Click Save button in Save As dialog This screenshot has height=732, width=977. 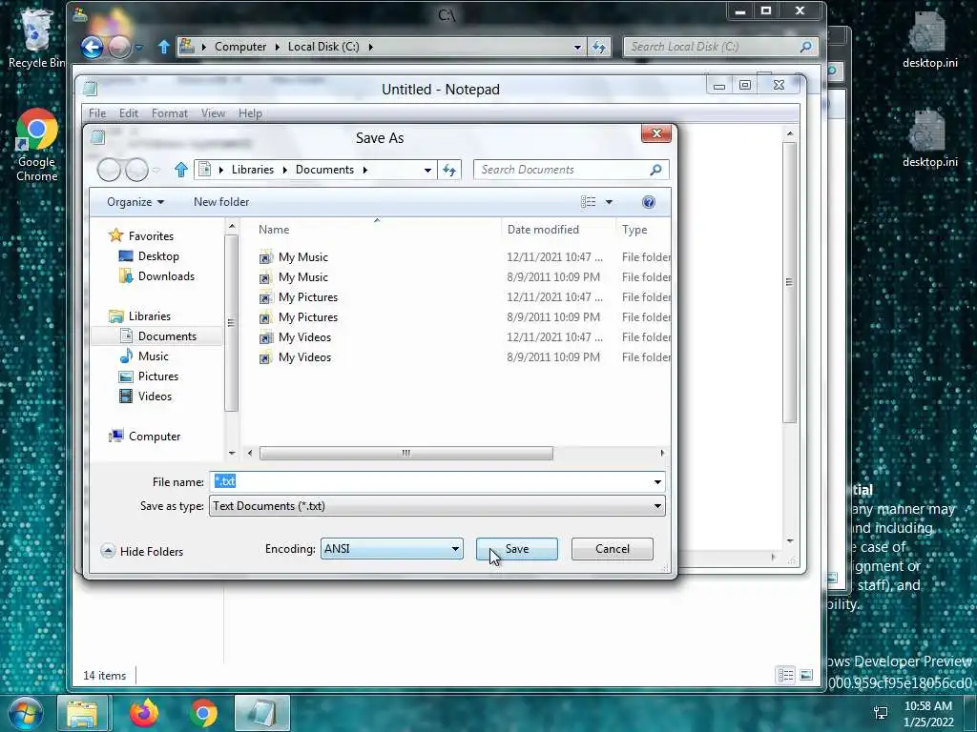(516, 549)
